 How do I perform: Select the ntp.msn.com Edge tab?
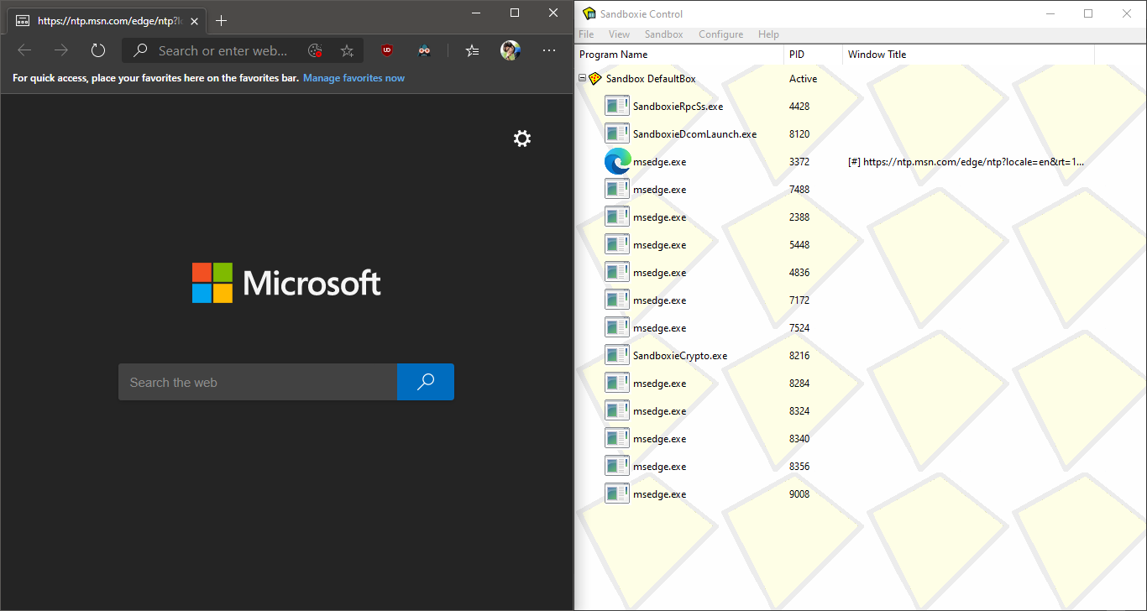[x=107, y=21]
